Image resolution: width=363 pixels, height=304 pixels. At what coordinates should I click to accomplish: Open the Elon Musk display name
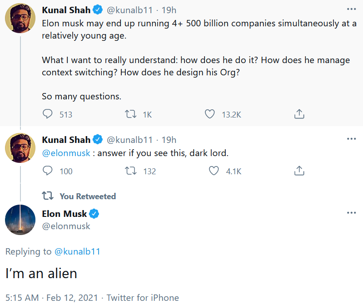(65, 214)
